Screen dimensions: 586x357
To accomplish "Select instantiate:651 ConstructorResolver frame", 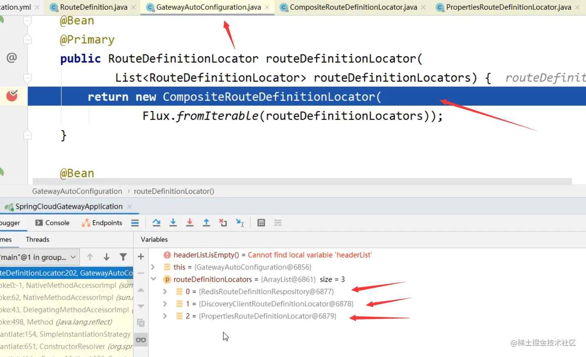I will (x=66, y=346).
